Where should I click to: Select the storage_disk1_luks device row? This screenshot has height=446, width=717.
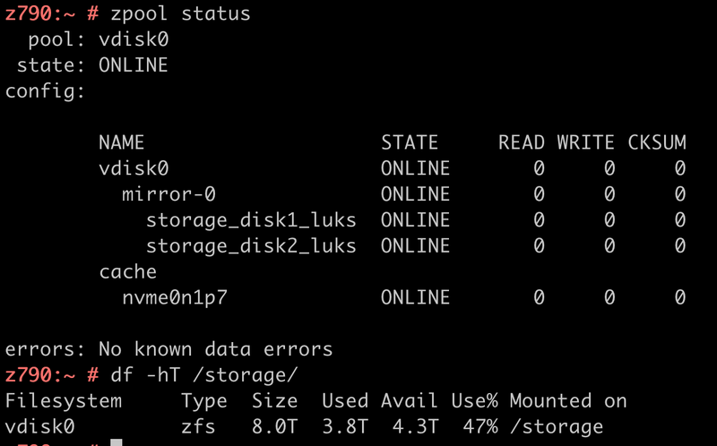click(x=251, y=219)
